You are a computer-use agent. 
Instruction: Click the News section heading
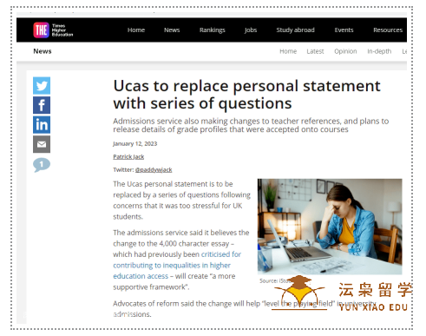pyautogui.click(x=43, y=51)
